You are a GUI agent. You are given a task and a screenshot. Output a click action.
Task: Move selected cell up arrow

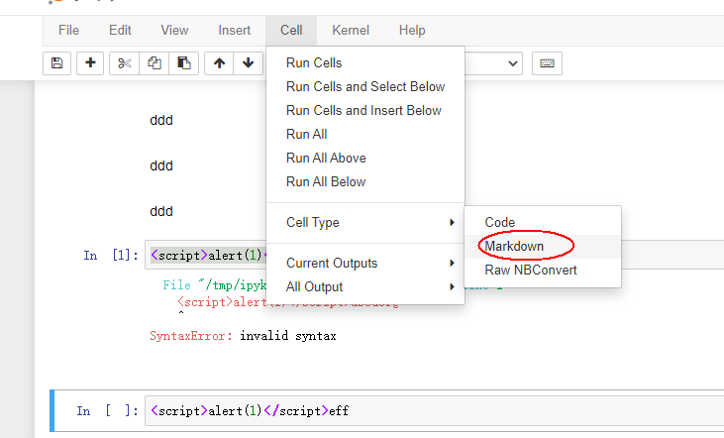click(219, 63)
